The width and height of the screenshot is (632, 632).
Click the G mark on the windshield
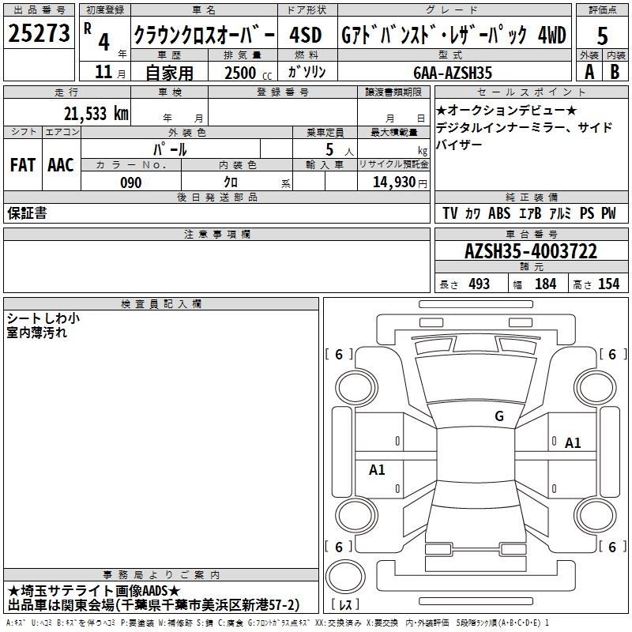coord(499,416)
